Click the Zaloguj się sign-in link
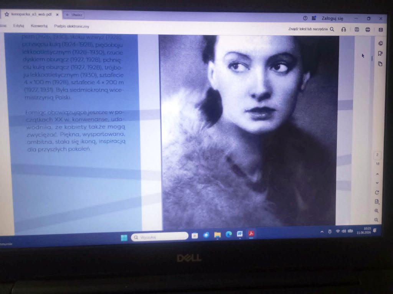This screenshot has width=393, height=294. [x=332, y=18]
